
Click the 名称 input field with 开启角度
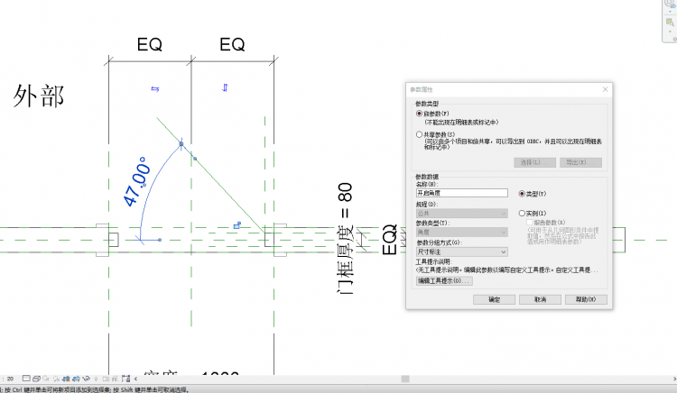tap(461, 193)
